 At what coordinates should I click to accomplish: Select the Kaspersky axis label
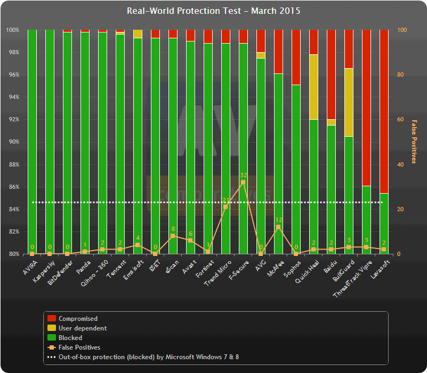point(44,271)
